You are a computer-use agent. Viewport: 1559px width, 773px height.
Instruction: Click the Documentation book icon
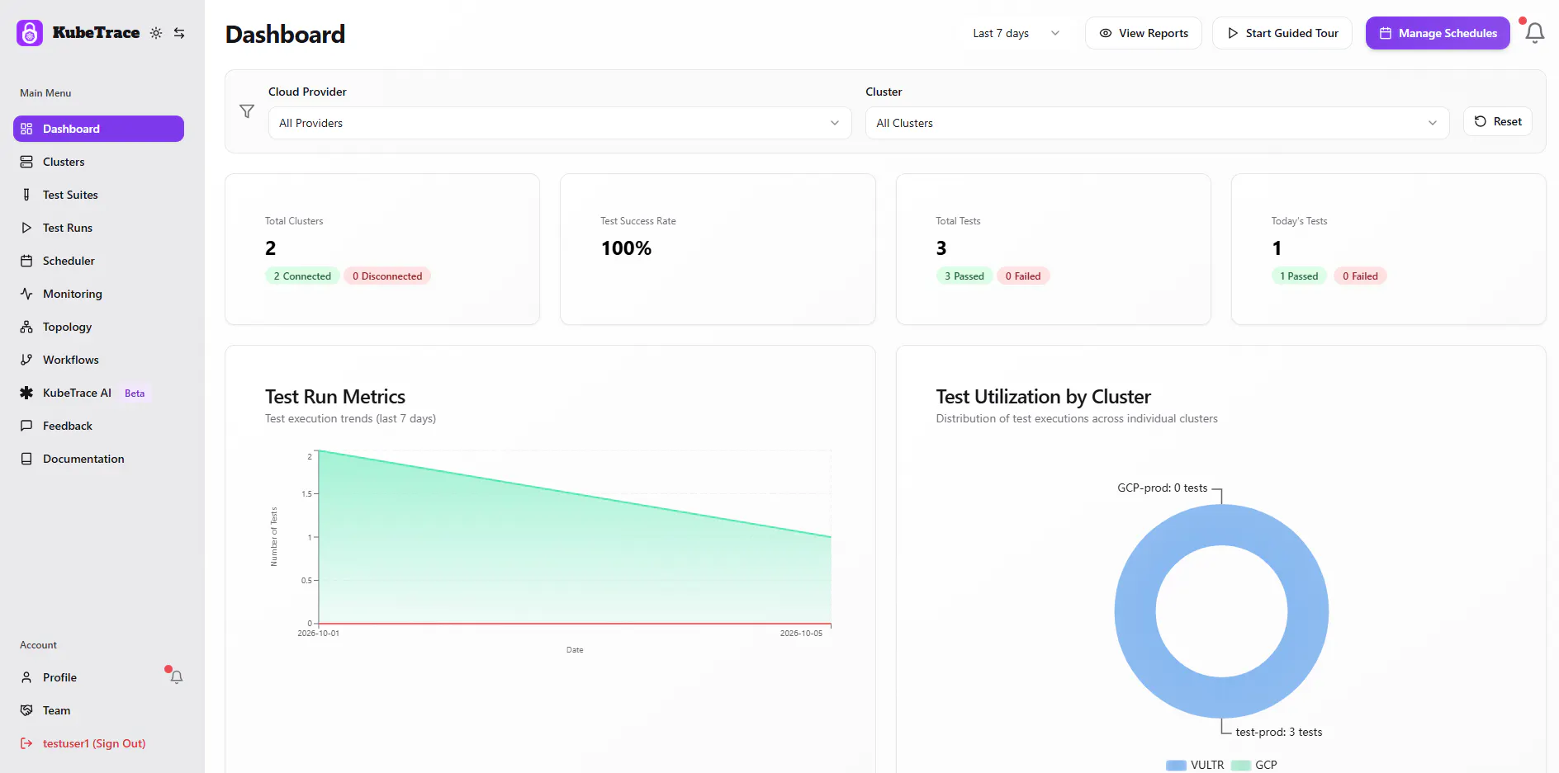pos(26,459)
